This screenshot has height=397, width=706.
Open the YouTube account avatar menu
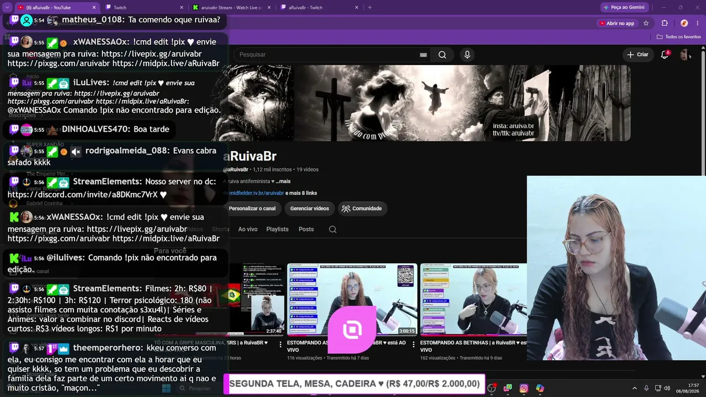[x=685, y=55]
